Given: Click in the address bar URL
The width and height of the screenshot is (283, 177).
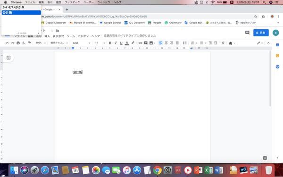Looking at the screenshot, I should tap(94, 17).
